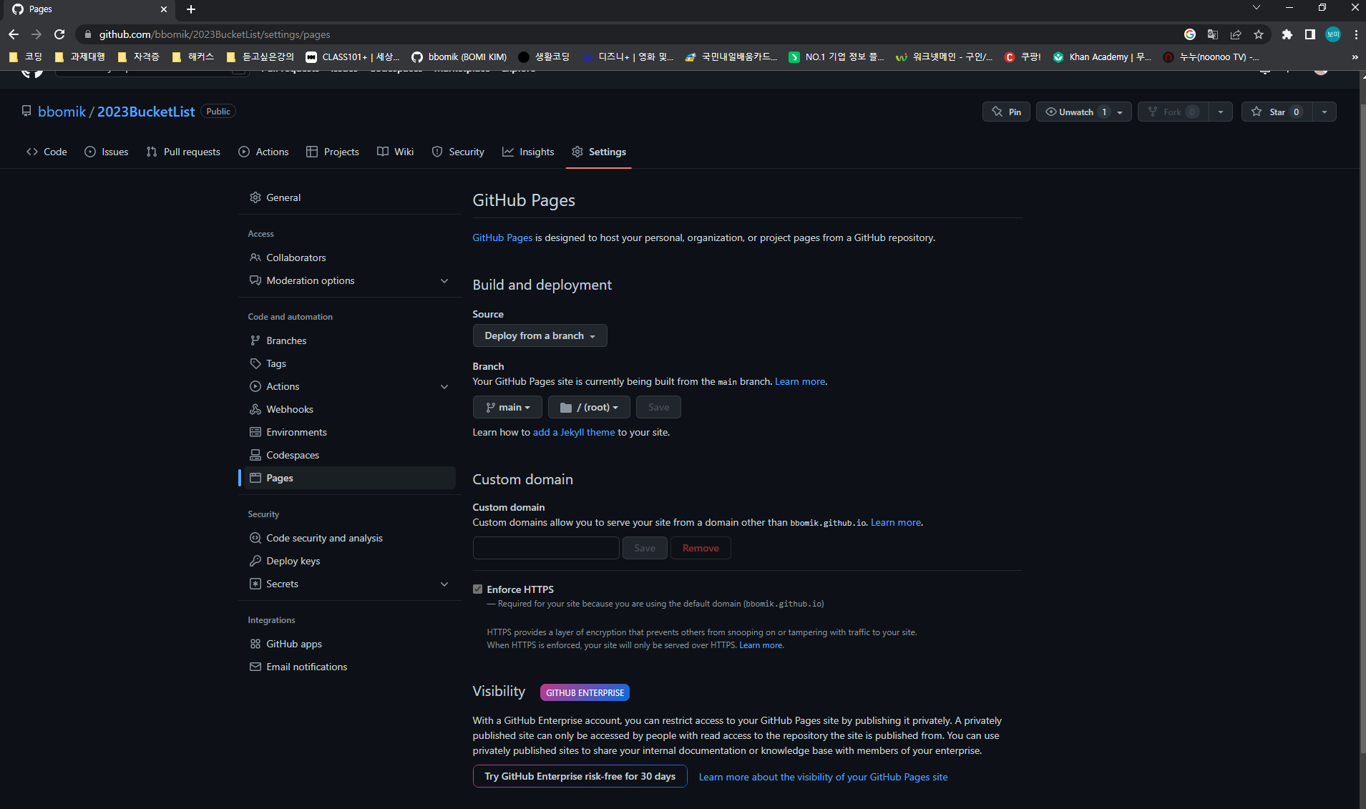Open the / (root) folder dropdown
The width and height of the screenshot is (1366, 809).
(x=589, y=407)
